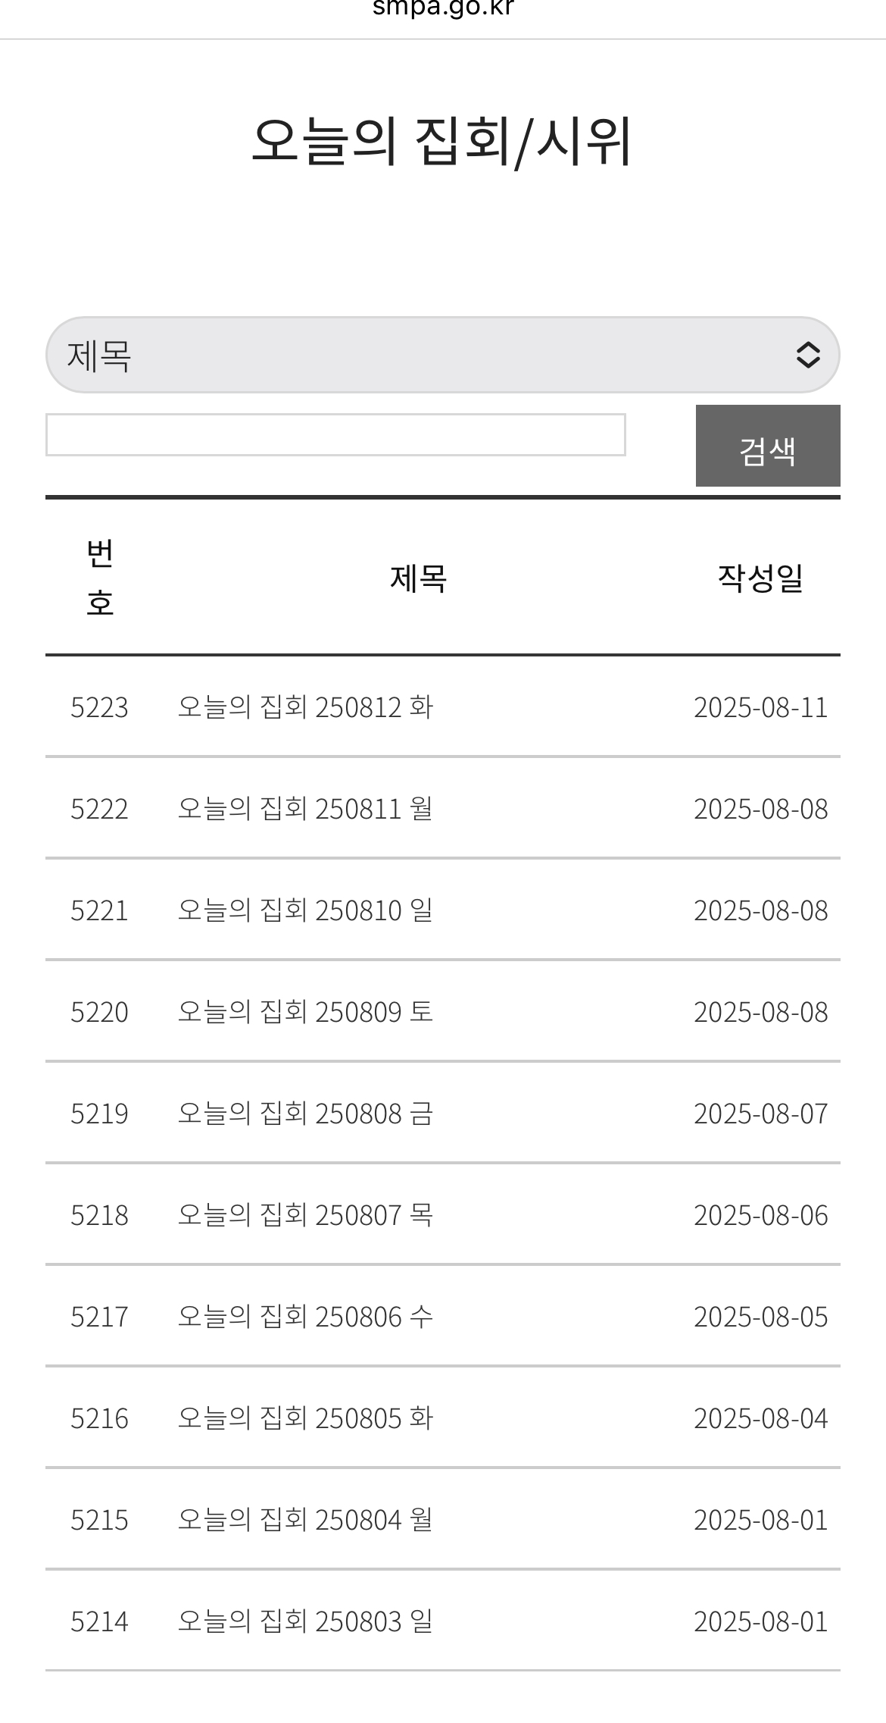
Task: Open post 오늘의 집회 250803 일
Action: 305,1621
